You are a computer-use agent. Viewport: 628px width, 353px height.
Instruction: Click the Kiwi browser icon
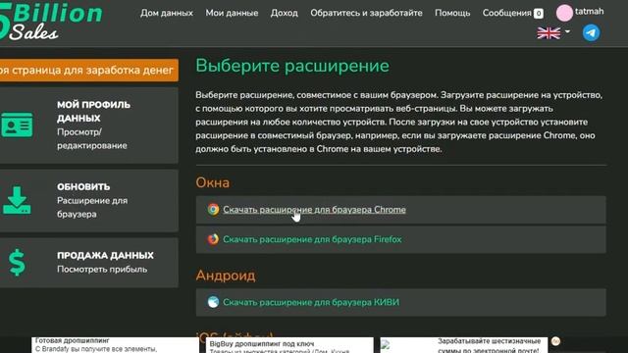(x=213, y=302)
